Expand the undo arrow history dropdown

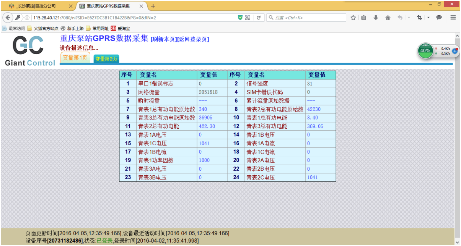(408, 18)
